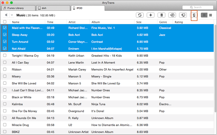Image resolution: width=217 pixels, height=135 pixels.
Task: Check the Black or White checkbox
Action: pos(5,97)
